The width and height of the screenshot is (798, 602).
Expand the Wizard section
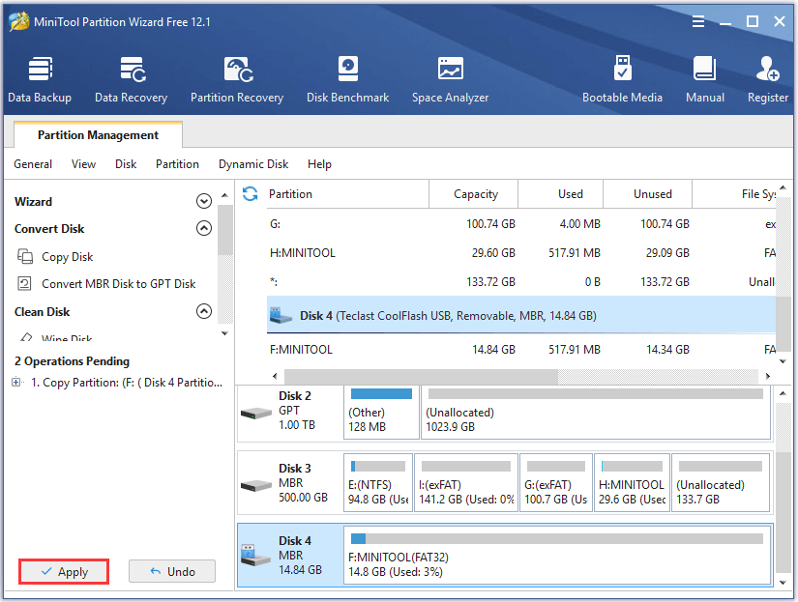point(204,201)
